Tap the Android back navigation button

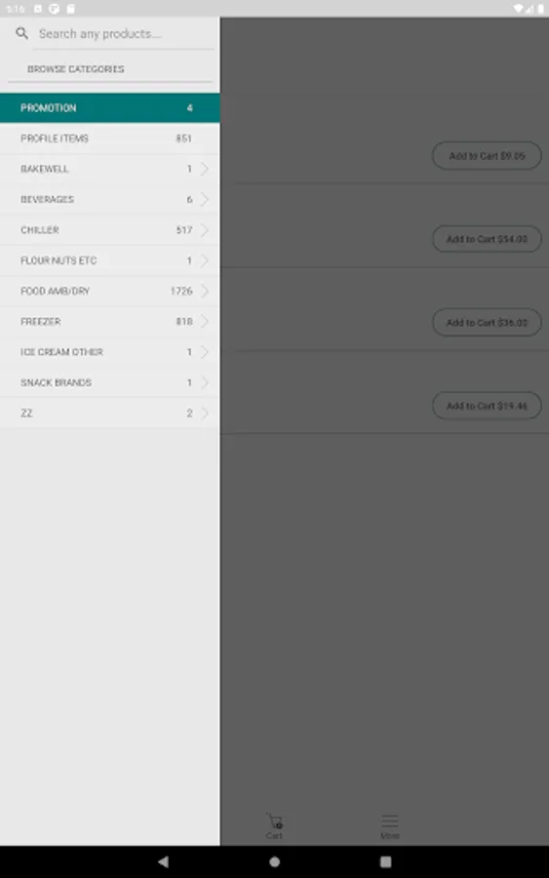pyautogui.click(x=163, y=861)
